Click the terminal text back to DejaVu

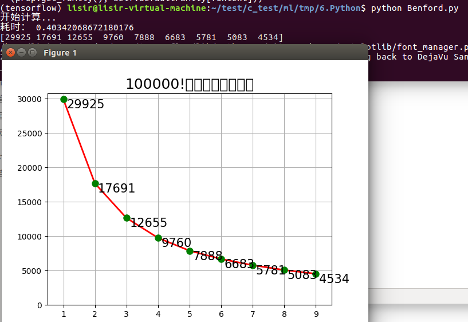pos(412,57)
